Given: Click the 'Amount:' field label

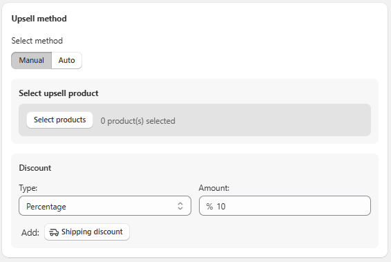Looking at the screenshot, I should click(x=214, y=188).
